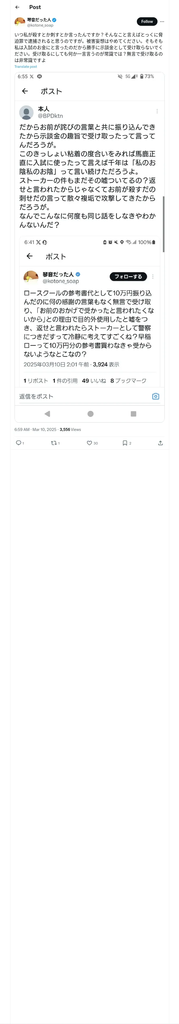Open 琴音だった人's profile avatar at the top
This screenshot has height=1024, width=179.
click(x=20, y=22)
